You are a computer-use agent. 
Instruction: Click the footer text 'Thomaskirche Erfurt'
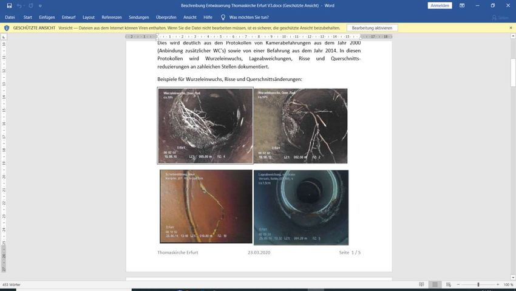178,253
